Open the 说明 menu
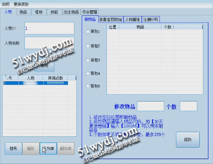The width and height of the screenshot is (213, 164). tap(5, 4)
